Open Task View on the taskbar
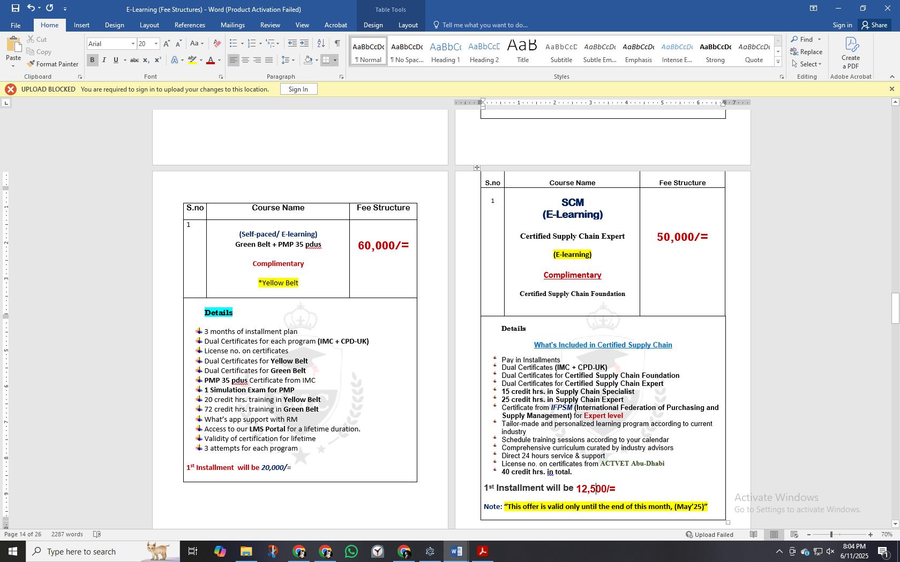Image resolution: width=900 pixels, height=562 pixels. [x=193, y=551]
